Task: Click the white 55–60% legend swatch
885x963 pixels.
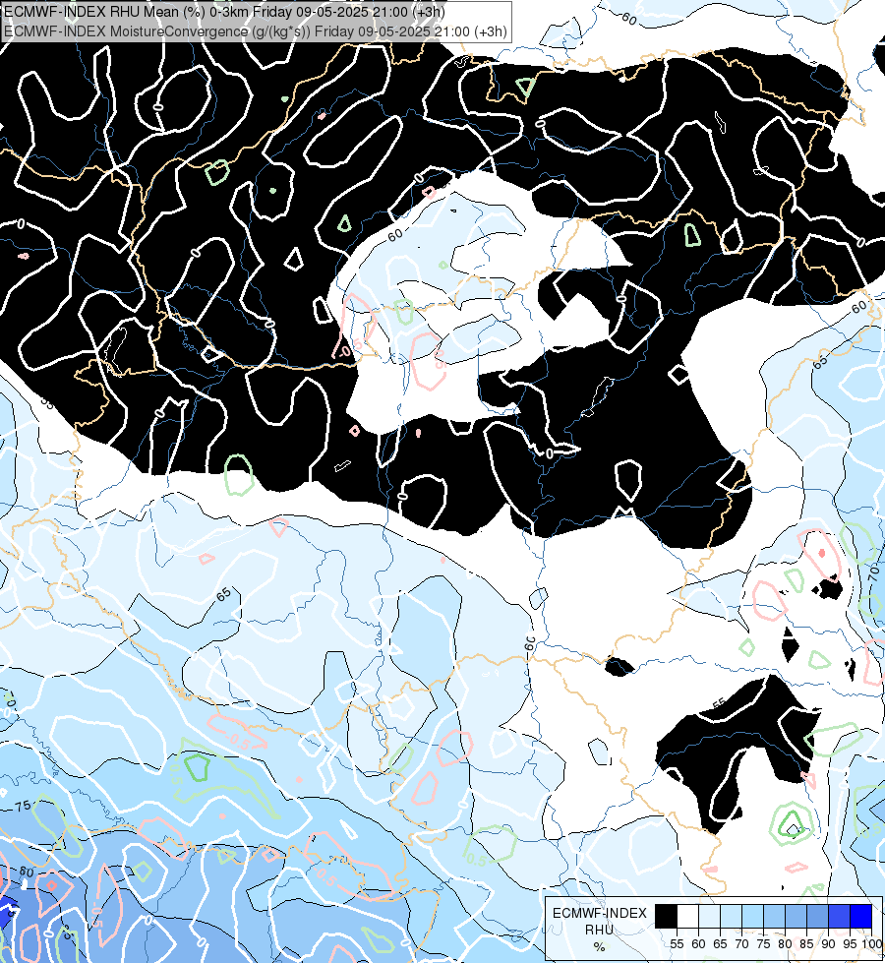Action: (x=687, y=916)
